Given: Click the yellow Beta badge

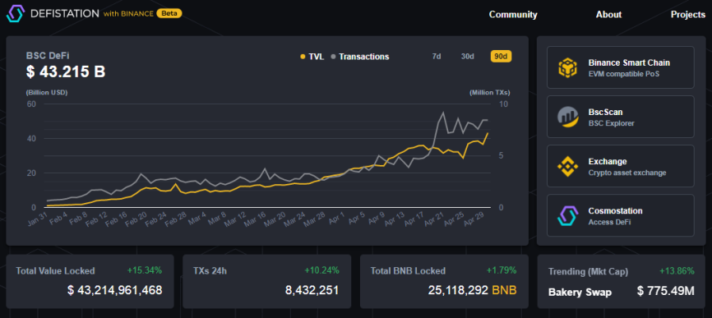Looking at the screenshot, I should click(169, 14).
